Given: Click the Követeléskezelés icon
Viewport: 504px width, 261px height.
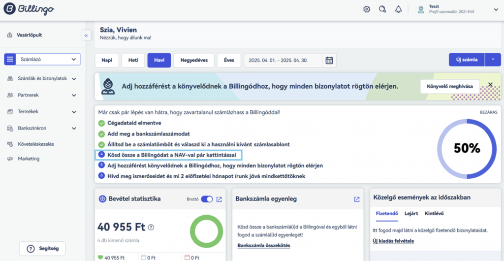Looking at the screenshot, I should point(10,144).
